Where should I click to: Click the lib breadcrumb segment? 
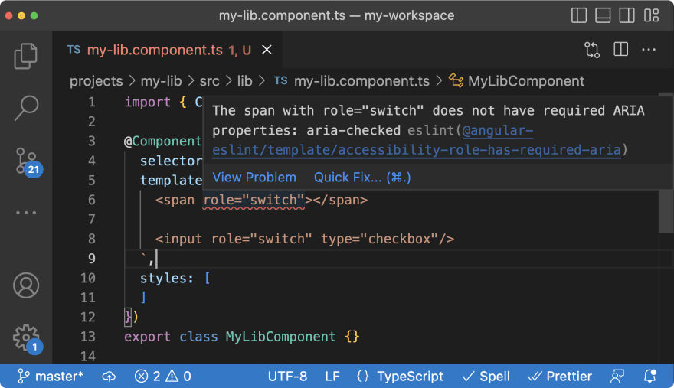pyautogui.click(x=244, y=81)
